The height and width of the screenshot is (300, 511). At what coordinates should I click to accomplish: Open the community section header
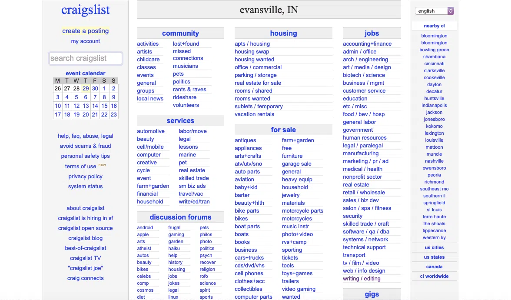181,33
